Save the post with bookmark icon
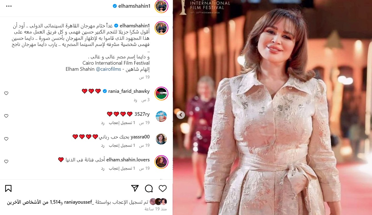The image size is (372, 215). coord(8,188)
